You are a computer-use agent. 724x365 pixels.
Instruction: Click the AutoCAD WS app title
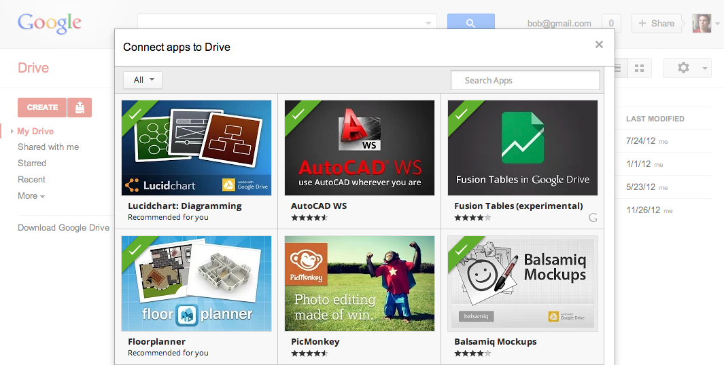(319, 206)
